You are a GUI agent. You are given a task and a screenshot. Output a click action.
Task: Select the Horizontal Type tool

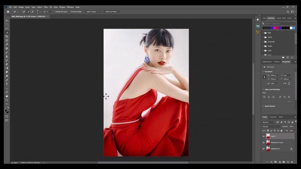click(x=7, y=84)
